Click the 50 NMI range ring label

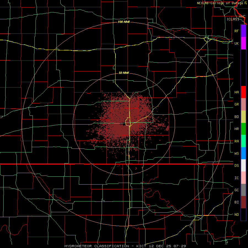[x=124, y=73]
